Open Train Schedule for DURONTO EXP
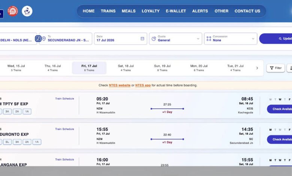The width and height of the screenshot is (292, 176). pyautogui.click(x=64, y=129)
